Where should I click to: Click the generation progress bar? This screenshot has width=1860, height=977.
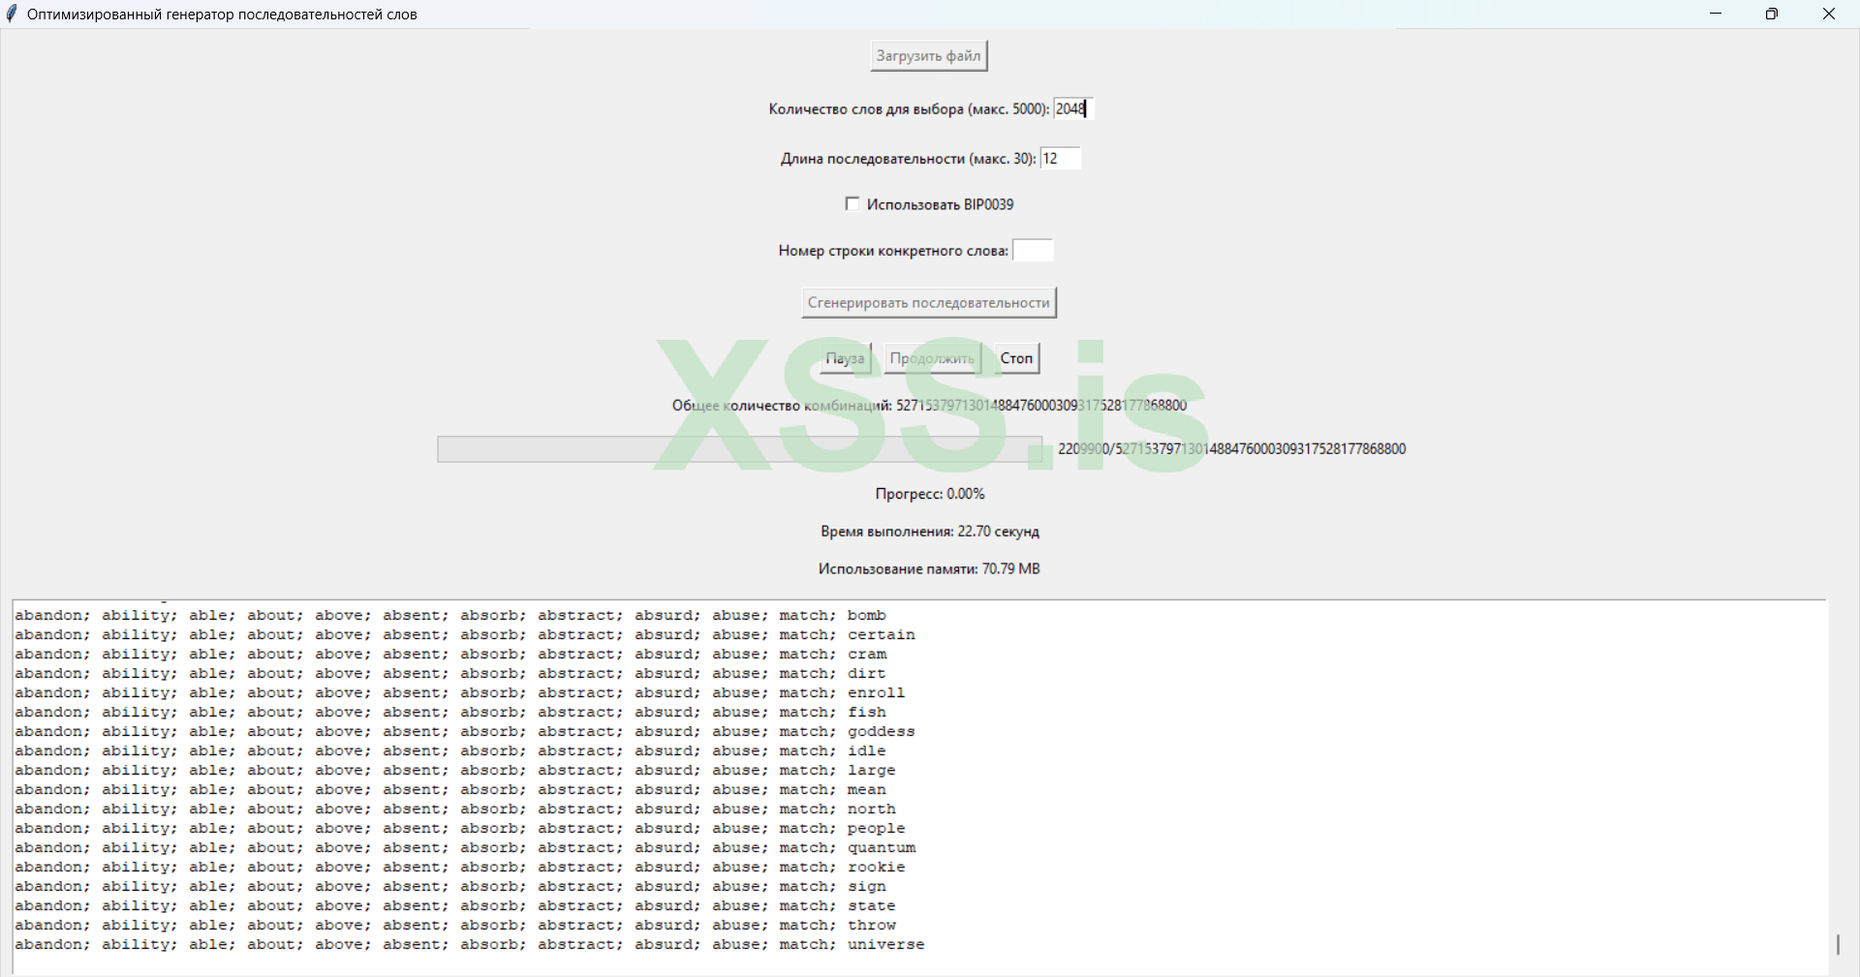(740, 449)
